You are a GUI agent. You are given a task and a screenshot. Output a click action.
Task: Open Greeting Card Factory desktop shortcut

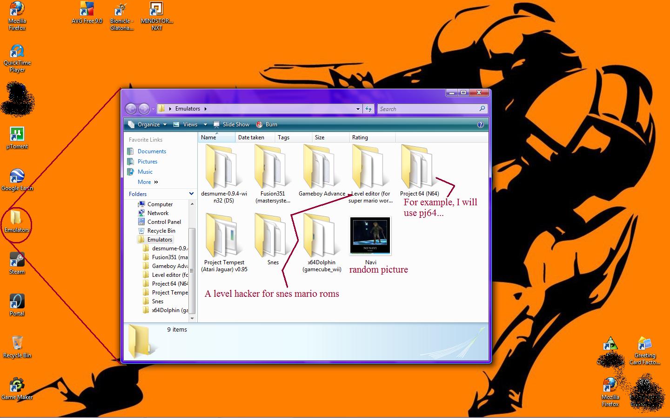[645, 351]
